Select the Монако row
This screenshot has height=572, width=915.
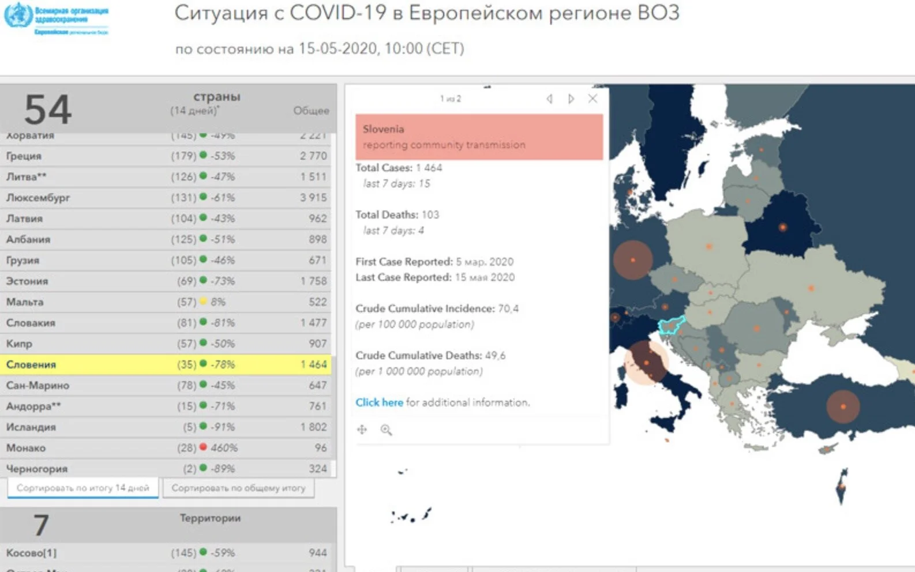coord(166,447)
